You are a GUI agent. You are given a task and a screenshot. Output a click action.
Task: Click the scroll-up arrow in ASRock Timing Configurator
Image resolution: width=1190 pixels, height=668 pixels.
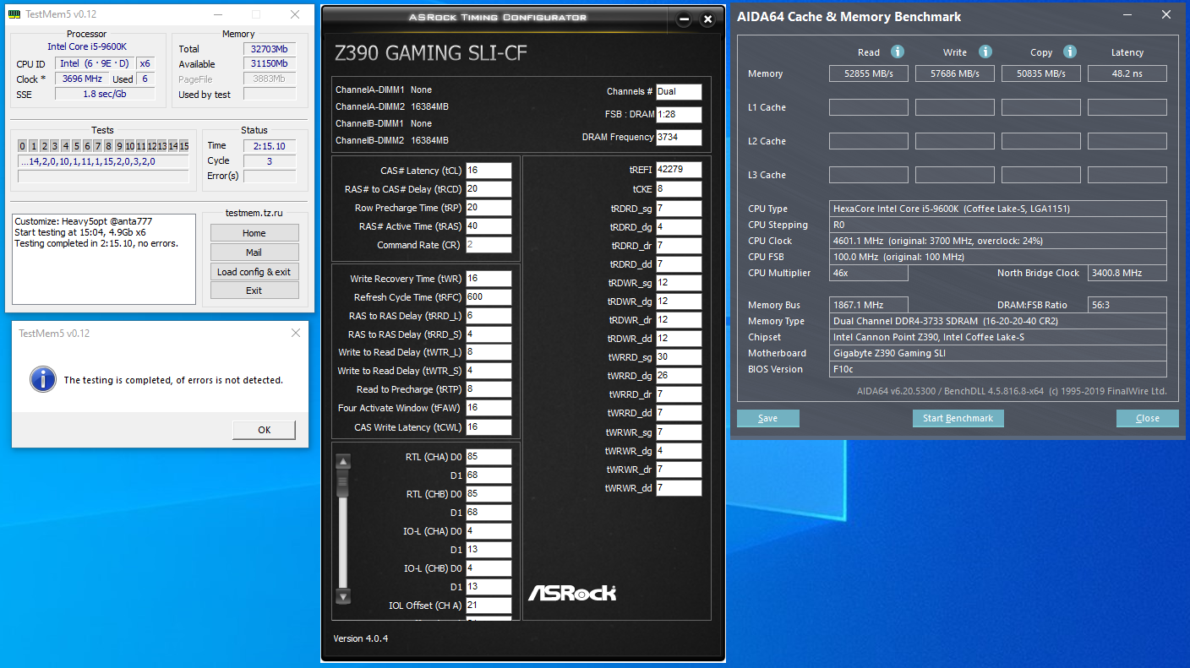342,461
